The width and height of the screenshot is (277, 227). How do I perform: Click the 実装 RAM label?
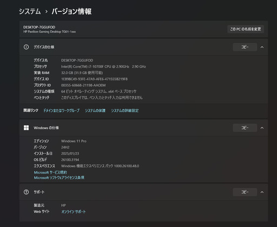pyautogui.click(x=42, y=73)
